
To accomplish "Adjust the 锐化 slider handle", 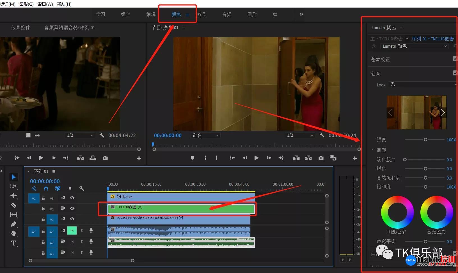I will [425, 169].
